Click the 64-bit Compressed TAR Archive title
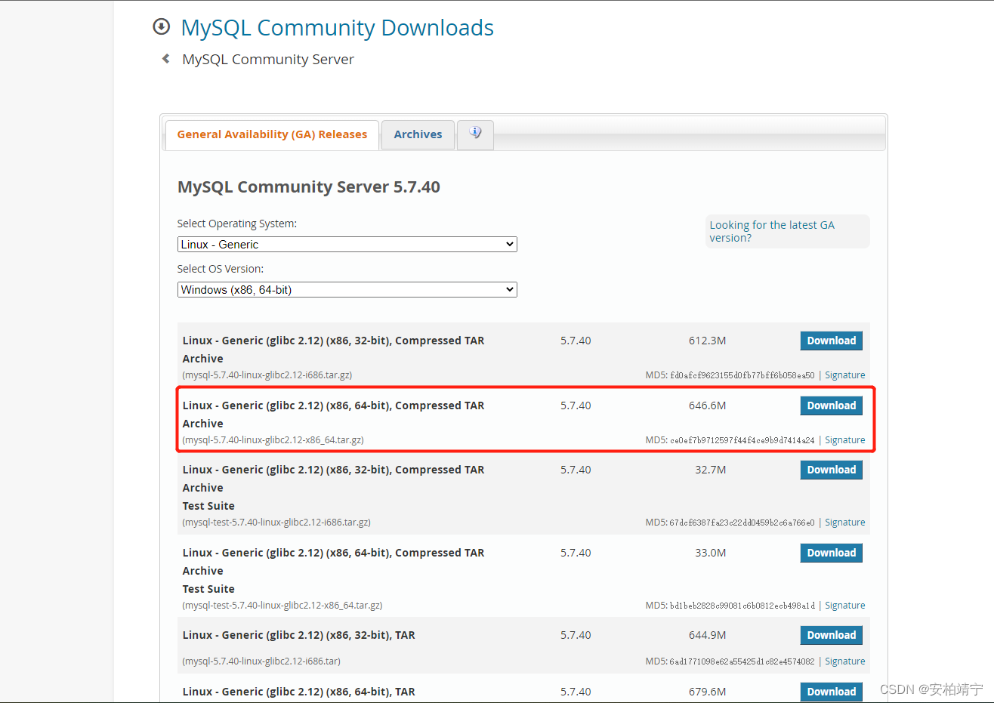This screenshot has width=994, height=703. click(333, 415)
